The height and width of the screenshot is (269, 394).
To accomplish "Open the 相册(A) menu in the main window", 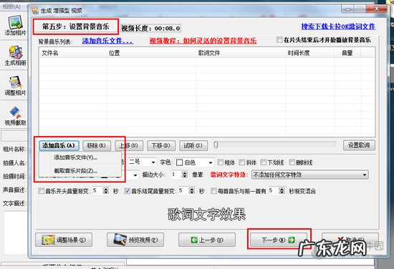I will click(x=11, y=6).
